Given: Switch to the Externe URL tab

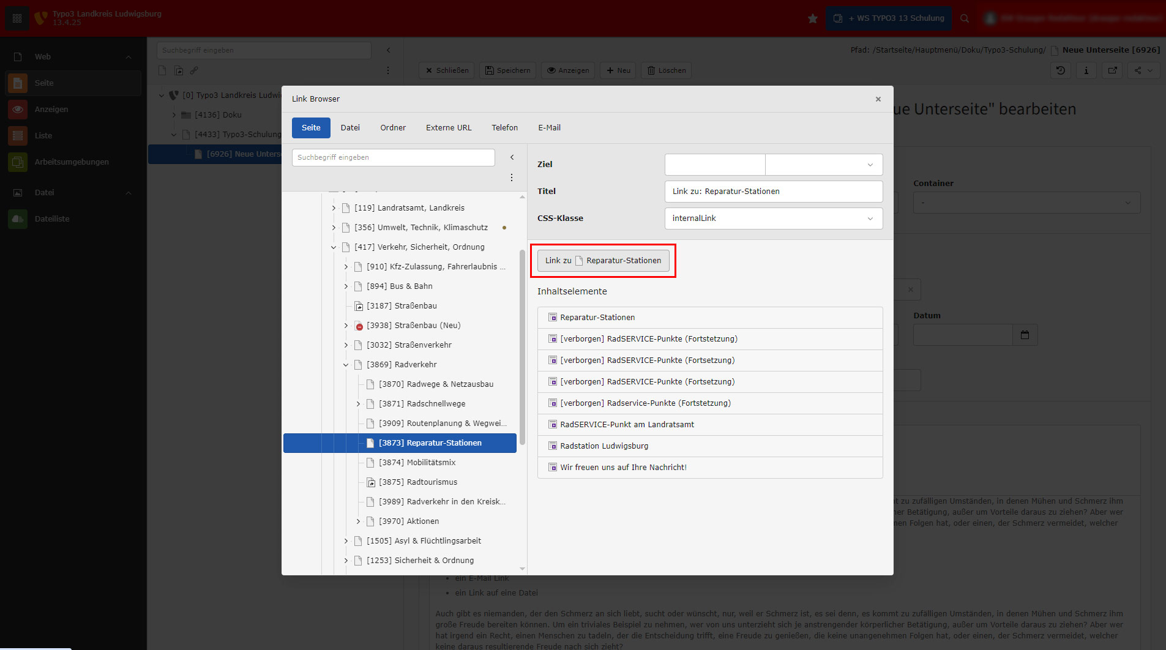Looking at the screenshot, I should (x=448, y=128).
